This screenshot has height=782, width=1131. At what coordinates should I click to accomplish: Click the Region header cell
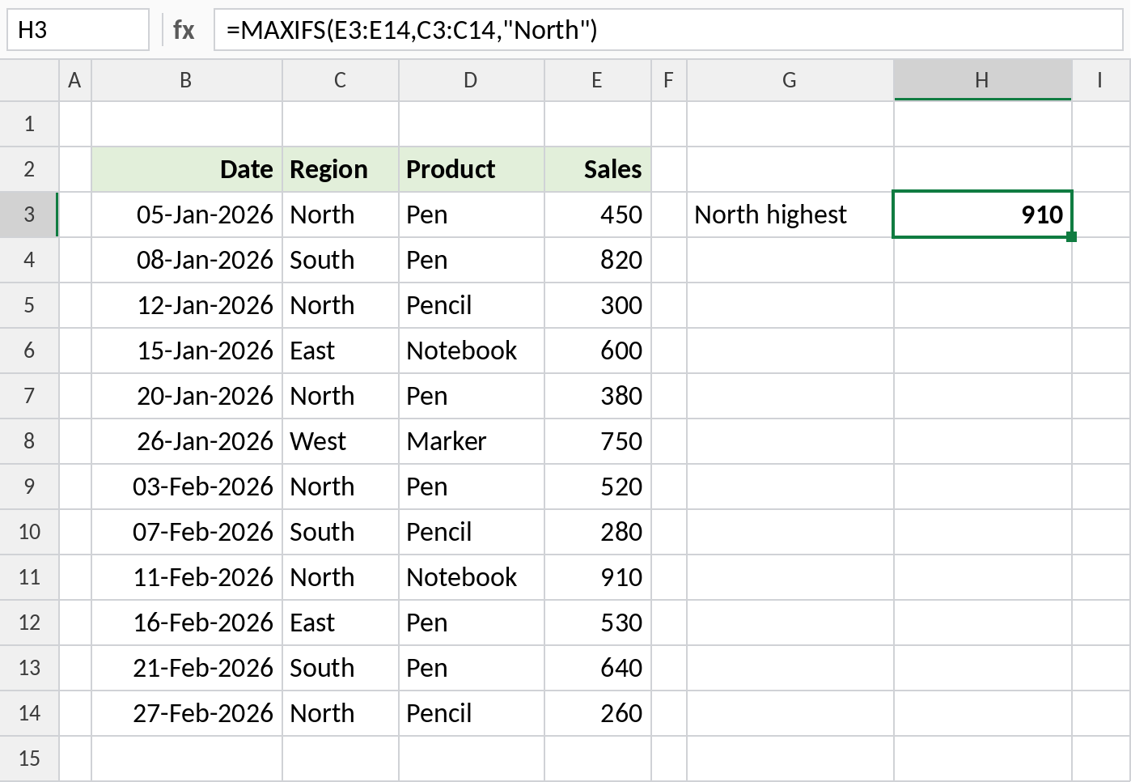tap(341, 169)
